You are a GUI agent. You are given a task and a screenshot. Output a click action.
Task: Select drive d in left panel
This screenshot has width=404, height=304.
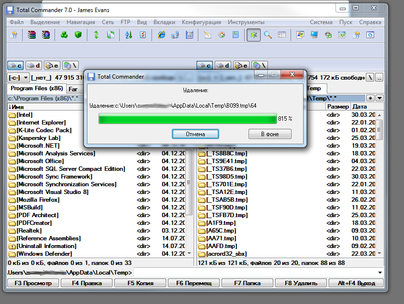(x=34, y=65)
